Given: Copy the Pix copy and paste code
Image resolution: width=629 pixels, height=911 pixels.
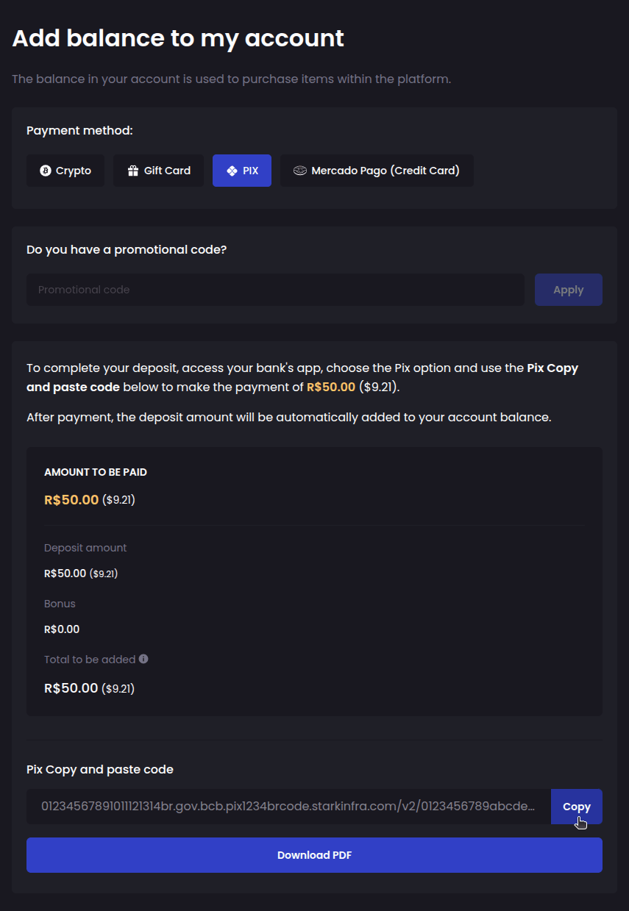Looking at the screenshot, I should click(577, 807).
